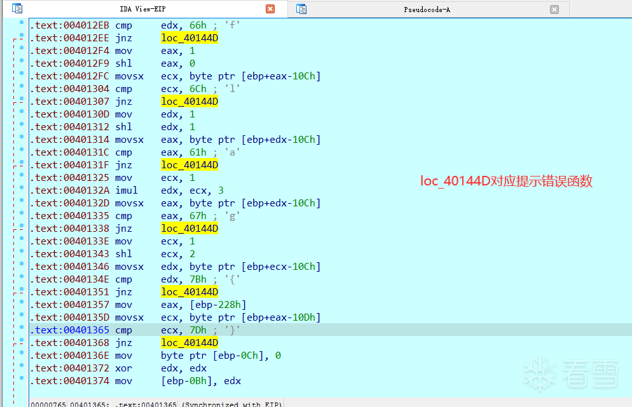The width and height of the screenshot is (632, 407).
Task: Toggle breakpoint dot at address 00401365
Action: (x=22, y=327)
